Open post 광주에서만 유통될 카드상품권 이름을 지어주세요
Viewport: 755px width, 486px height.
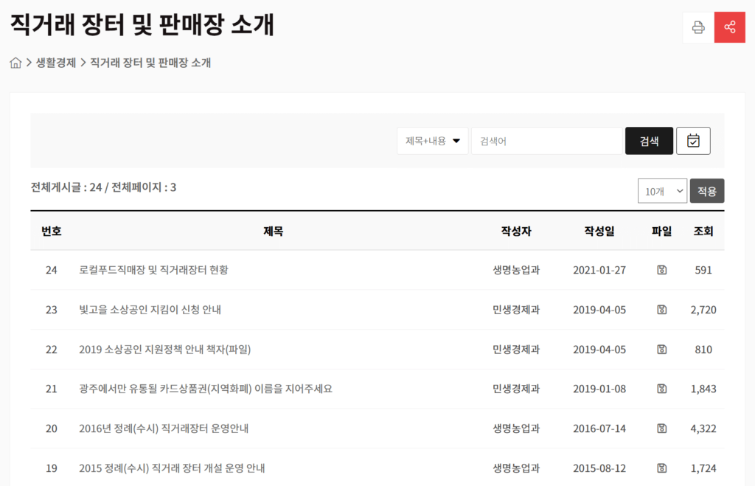click(x=206, y=389)
